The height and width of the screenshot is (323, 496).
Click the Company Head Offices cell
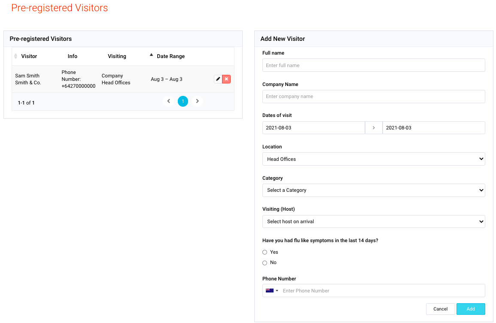click(116, 79)
